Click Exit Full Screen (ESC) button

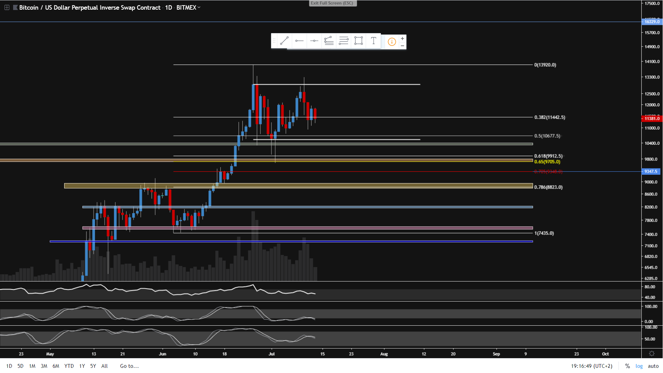pyautogui.click(x=332, y=3)
